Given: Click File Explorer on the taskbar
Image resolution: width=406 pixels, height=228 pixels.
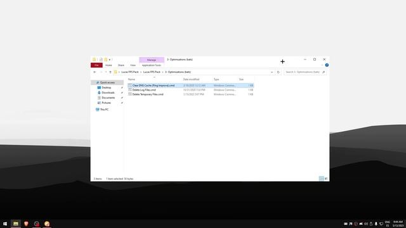Looking at the screenshot, I should click(x=15, y=224).
